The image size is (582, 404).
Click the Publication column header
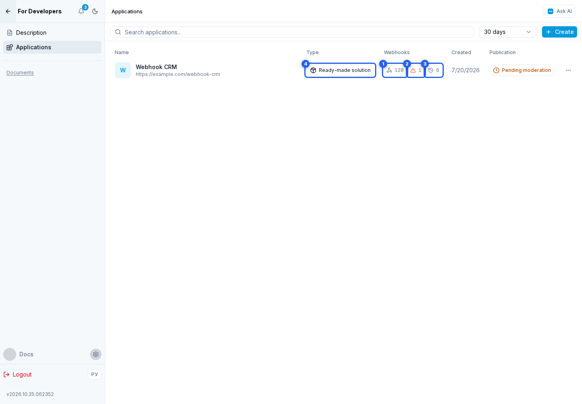coord(502,53)
